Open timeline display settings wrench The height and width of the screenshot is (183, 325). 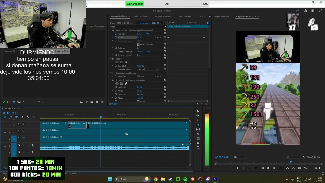coord(28,117)
